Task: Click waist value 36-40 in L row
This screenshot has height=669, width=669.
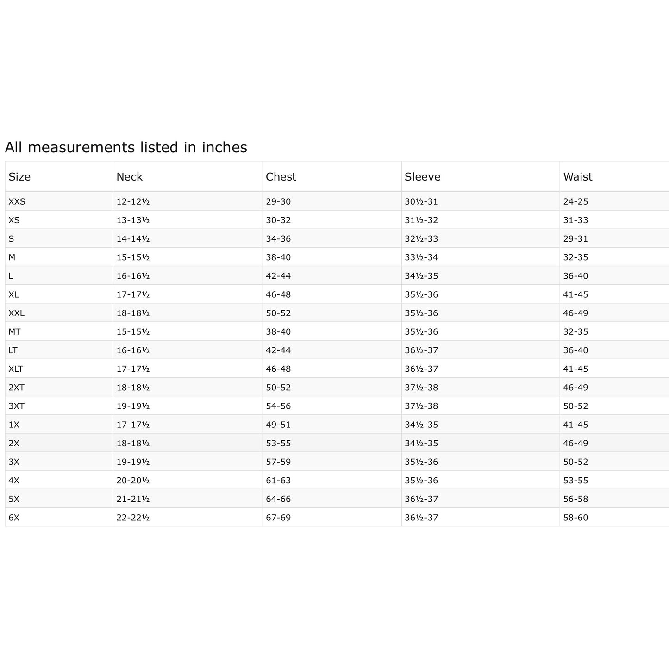Action: pyautogui.click(x=575, y=276)
